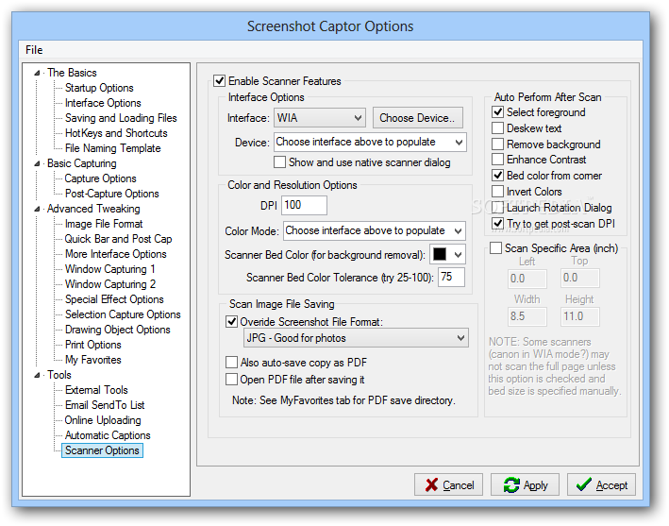This screenshot has width=669, height=526.
Task: Click the green refresh arrows icon on Apply
Action: click(x=510, y=484)
